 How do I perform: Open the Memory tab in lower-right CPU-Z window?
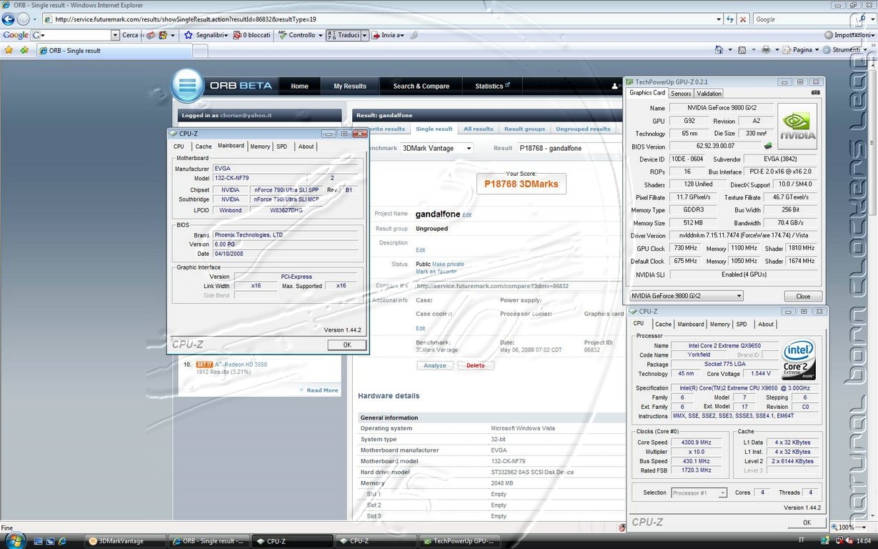tap(719, 325)
